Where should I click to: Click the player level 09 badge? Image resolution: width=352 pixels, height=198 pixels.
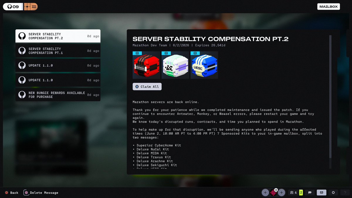point(13,6)
